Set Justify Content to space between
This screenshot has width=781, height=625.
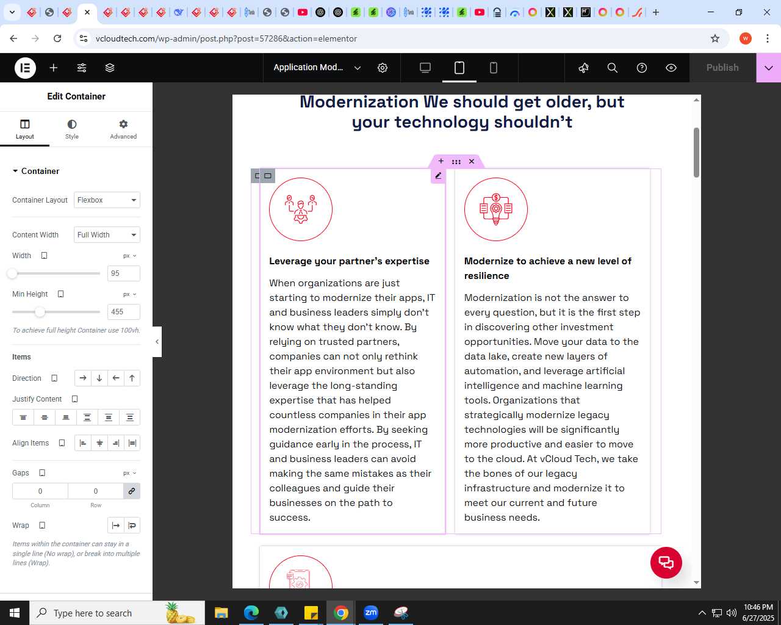tap(87, 417)
